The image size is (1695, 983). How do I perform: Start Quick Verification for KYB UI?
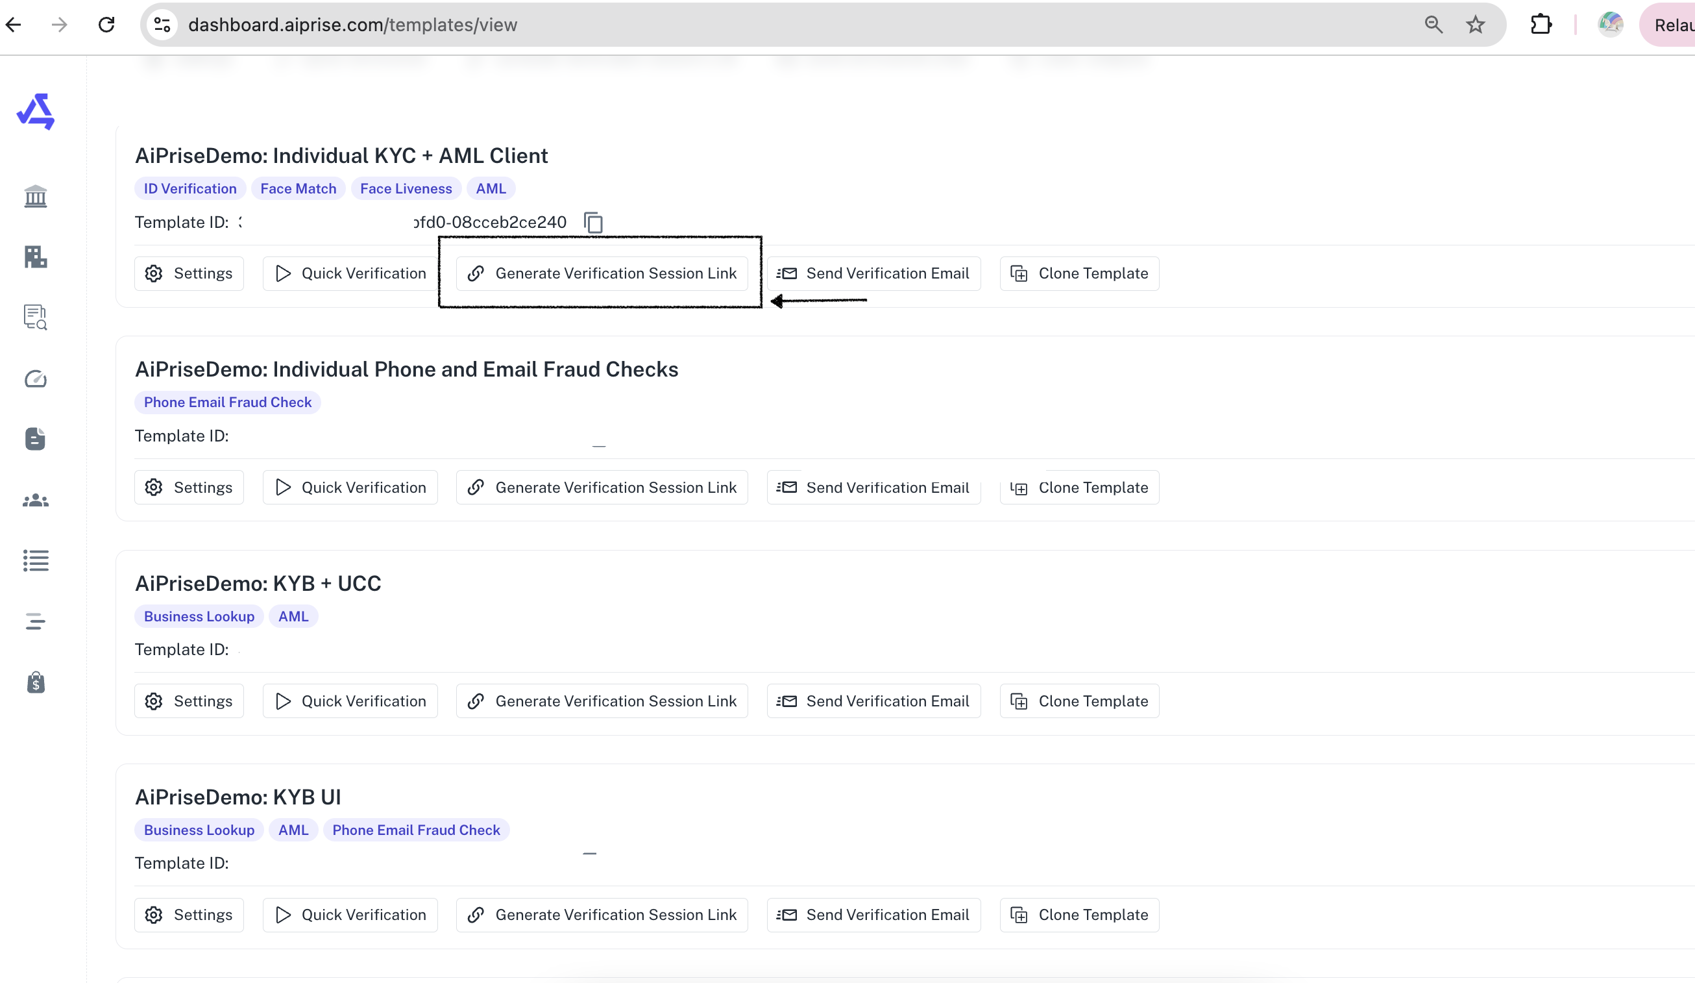point(350,915)
